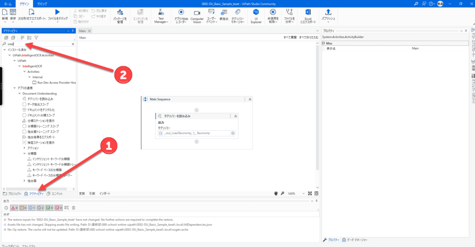Add activity via plus above タクソノミーを読み込み
The width and height of the screenshot is (475, 247).
(x=197, y=110)
